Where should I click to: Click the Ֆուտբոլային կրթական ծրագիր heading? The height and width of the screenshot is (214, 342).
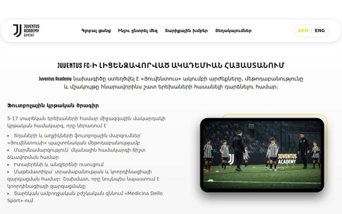click(x=53, y=106)
